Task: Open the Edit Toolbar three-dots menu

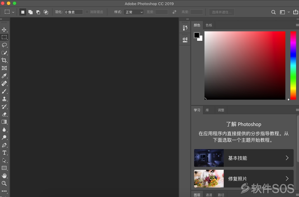Action: tap(4, 191)
